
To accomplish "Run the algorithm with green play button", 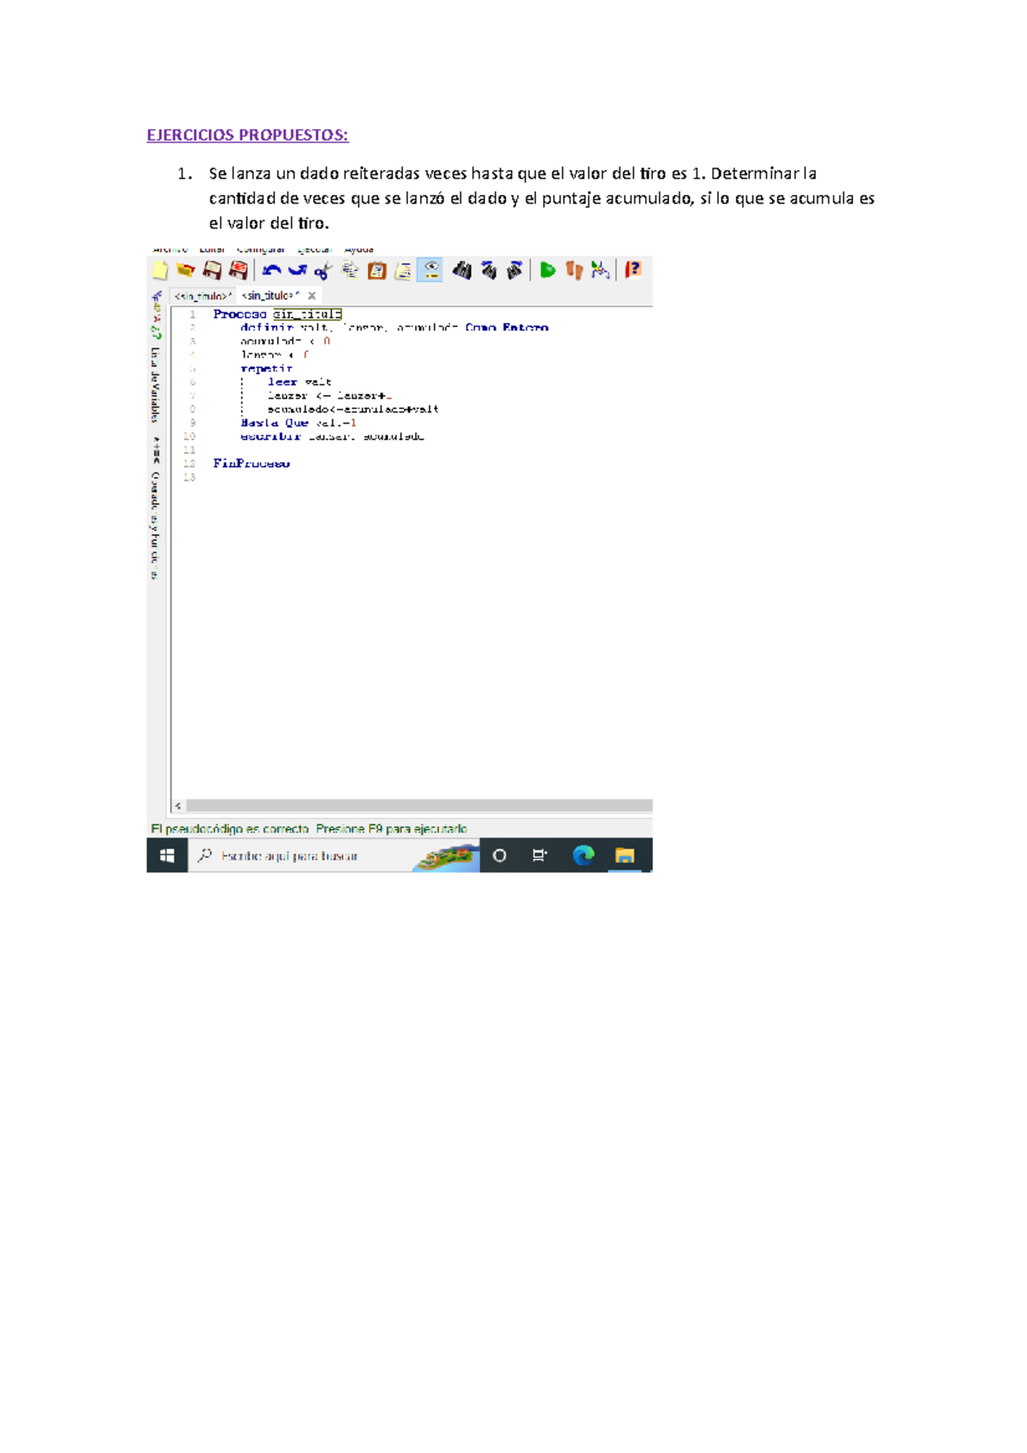I will [548, 271].
